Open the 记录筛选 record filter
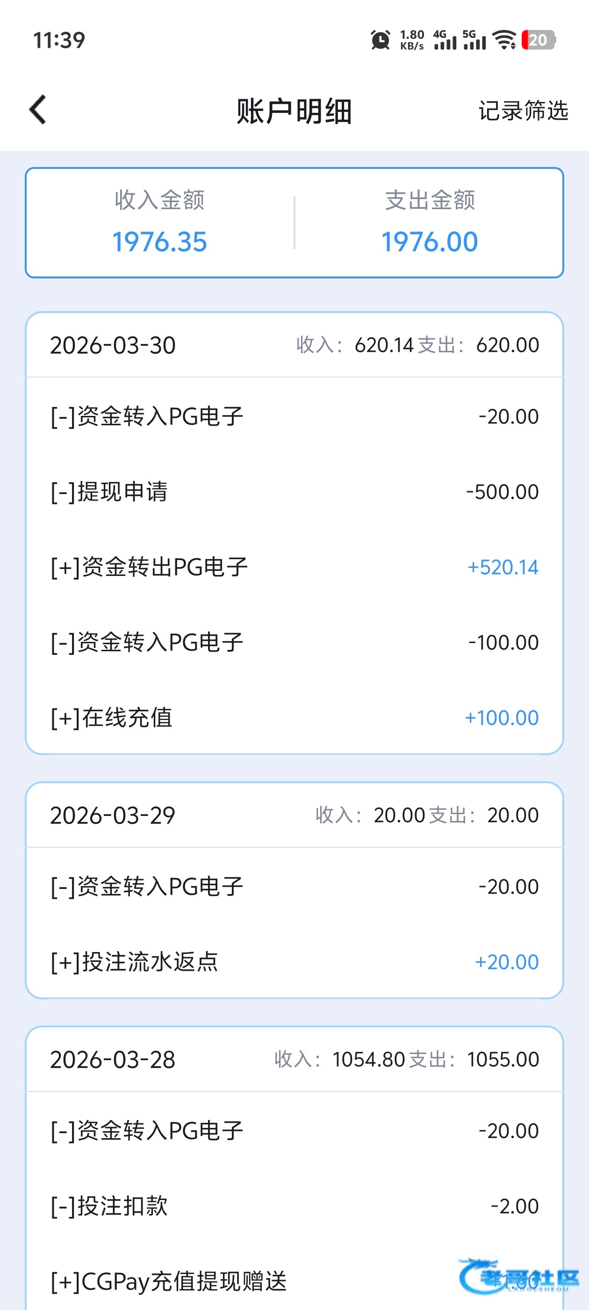The height and width of the screenshot is (1310, 589). click(523, 110)
